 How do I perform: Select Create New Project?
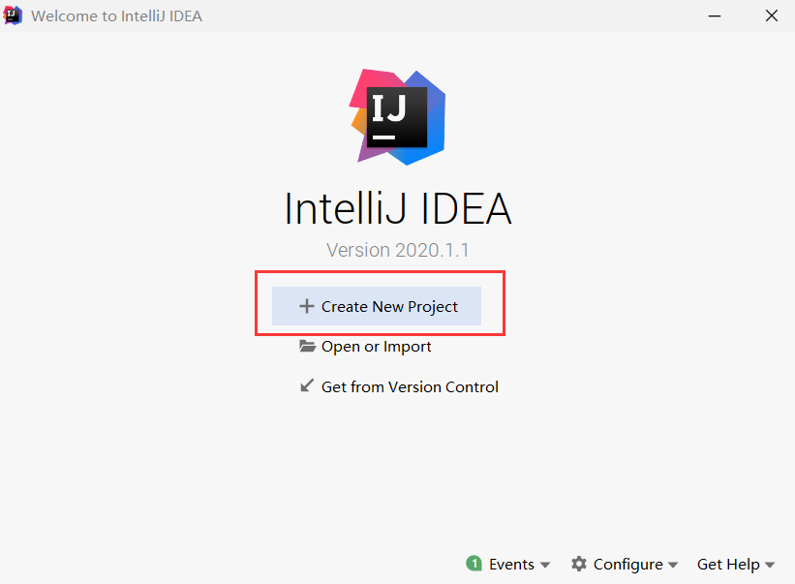coord(387,306)
